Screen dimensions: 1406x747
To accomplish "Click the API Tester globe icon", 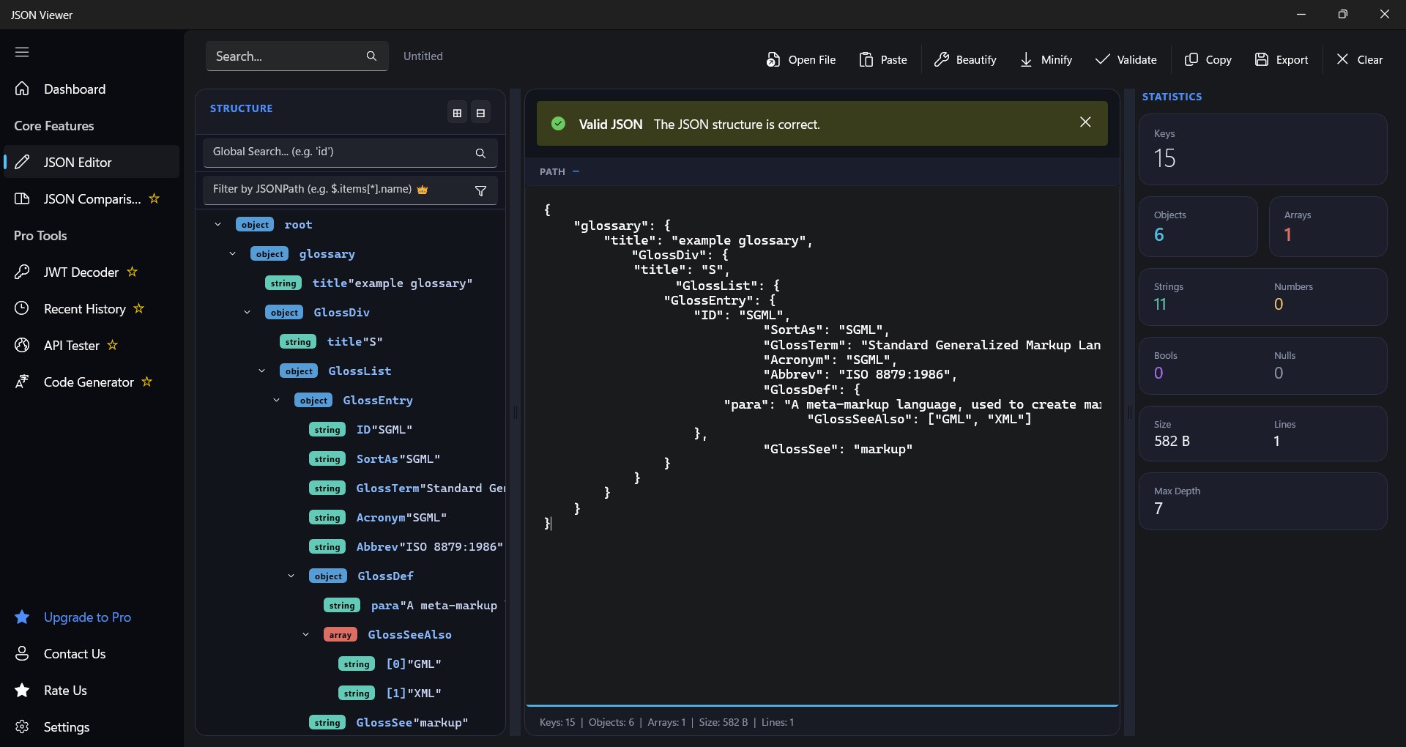I will (x=22, y=345).
